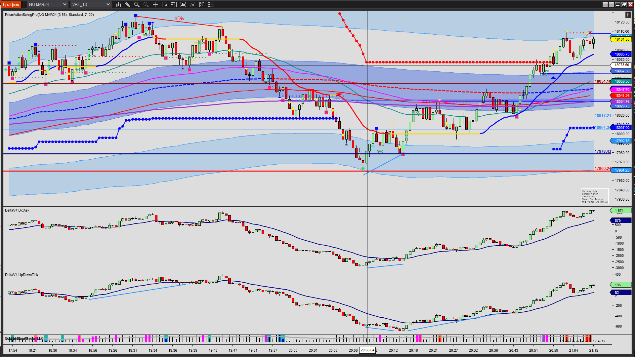Open the VRT_T3 template dropdown
Screen dimensions: 635x357
(x=91, y=5)
